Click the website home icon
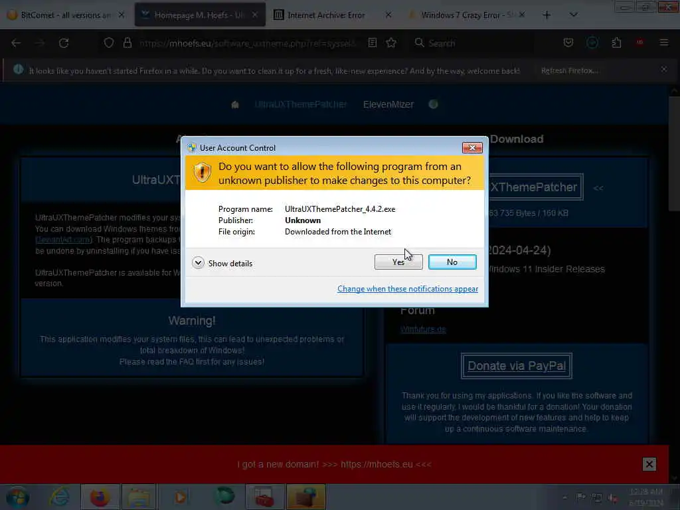The height and width of the screenshot is (510, 680). (x=235, y=104)
